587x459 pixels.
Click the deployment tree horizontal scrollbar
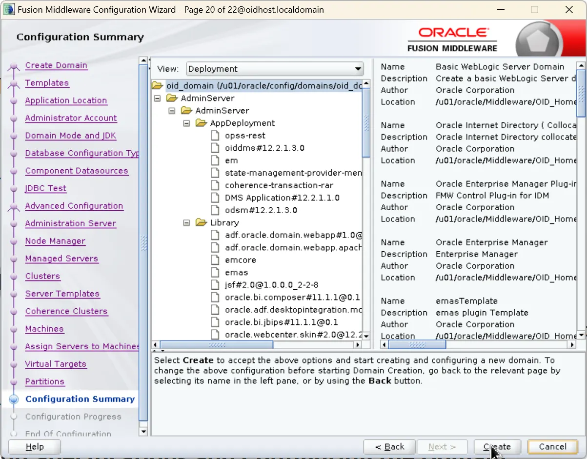coord(217,345)
